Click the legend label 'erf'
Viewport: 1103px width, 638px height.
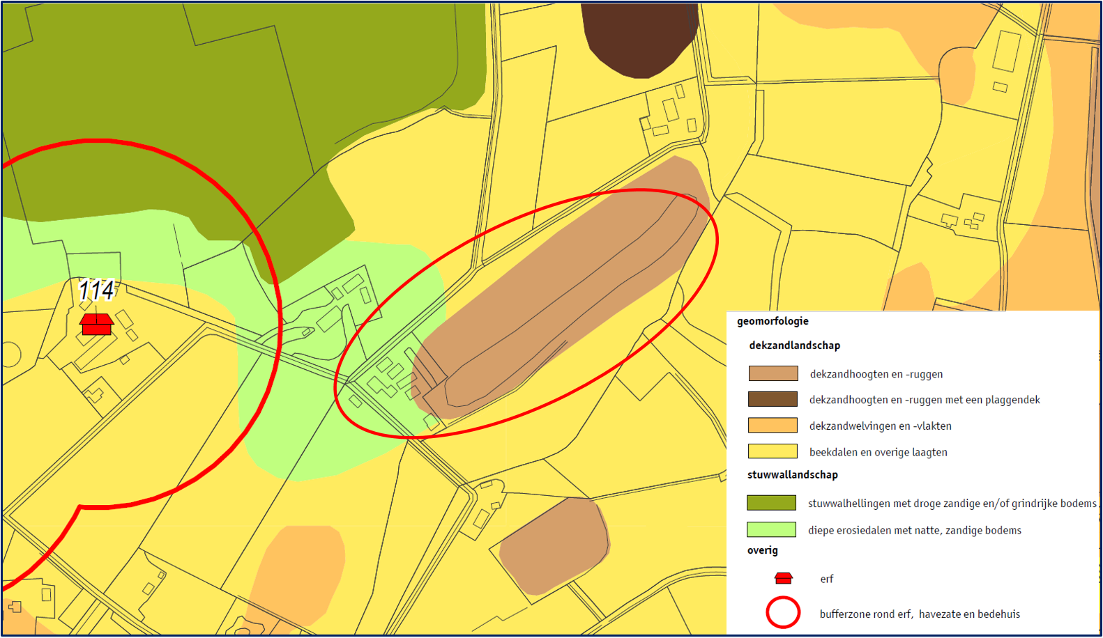[x=827, y=579]
